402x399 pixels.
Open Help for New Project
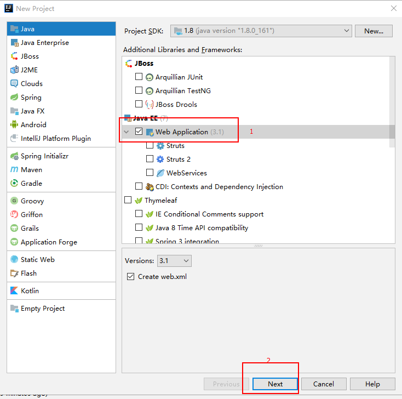point(372,384)
